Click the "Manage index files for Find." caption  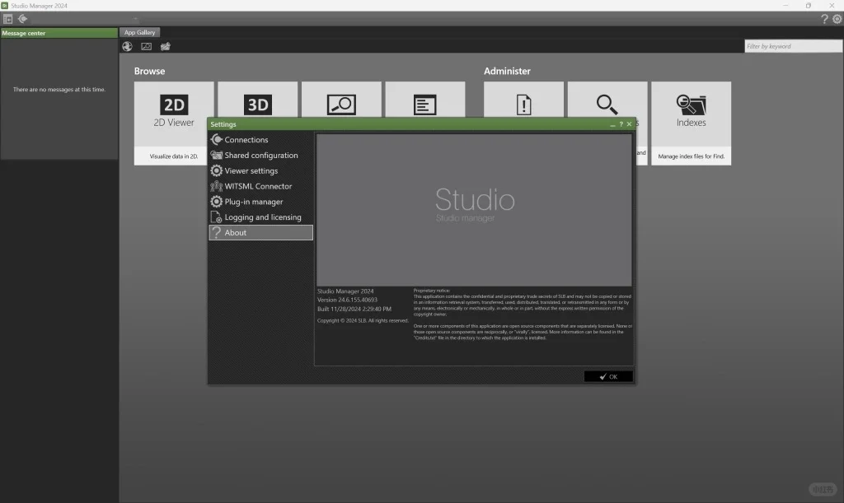tap(692, 156)
